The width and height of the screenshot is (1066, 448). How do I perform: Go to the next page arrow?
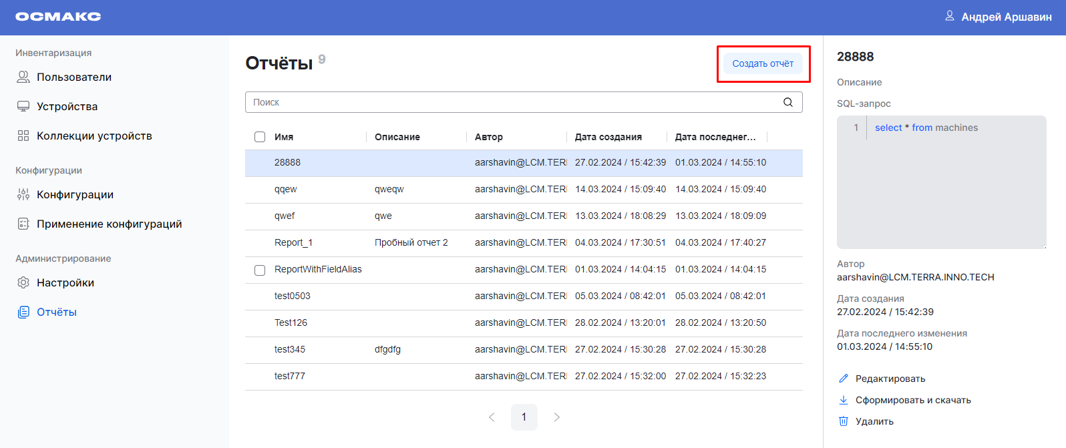click(x=556, y=417)
